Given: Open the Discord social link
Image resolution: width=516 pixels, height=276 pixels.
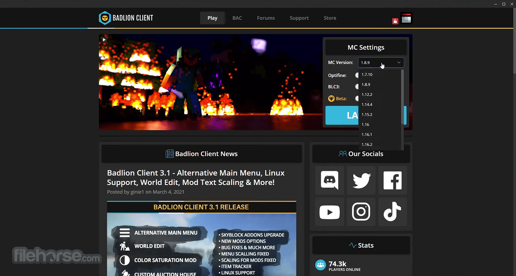Looking at the screenshot, I should (329, 180).
